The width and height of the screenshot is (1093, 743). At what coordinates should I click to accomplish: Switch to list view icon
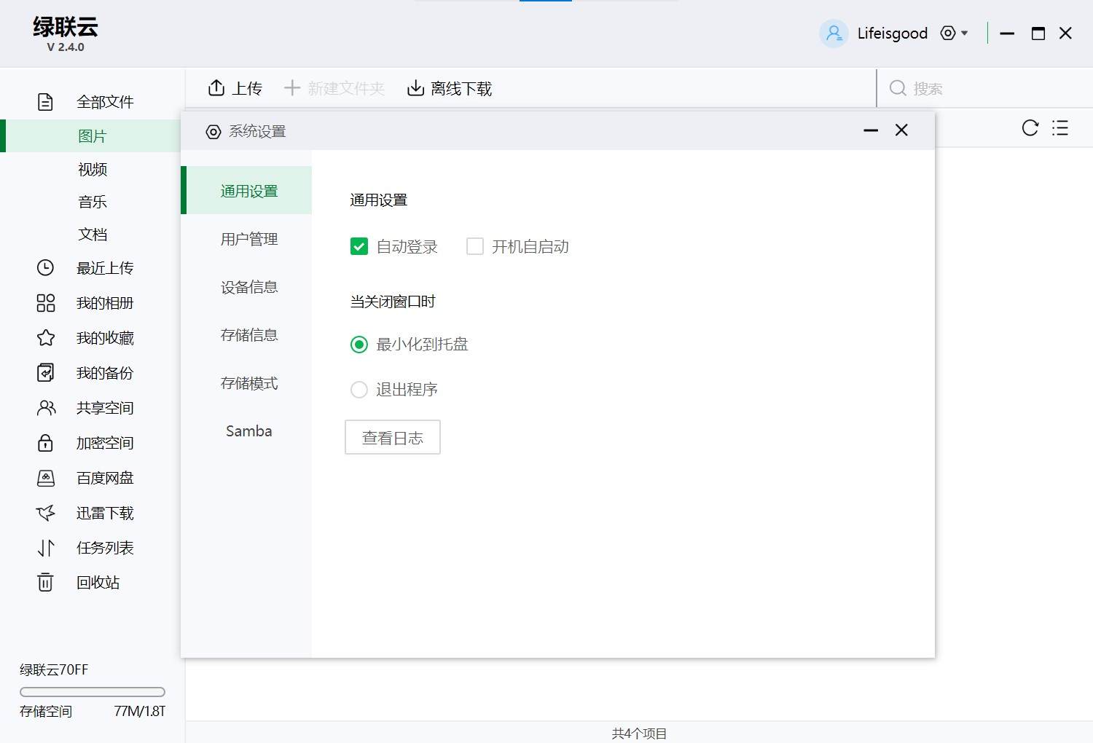pyautogui.click(x=1060, y=128)
